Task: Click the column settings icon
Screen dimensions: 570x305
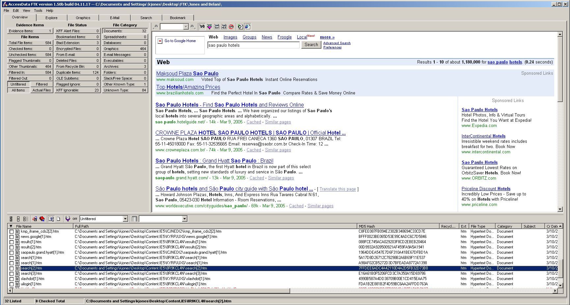Action: coord(134,219)
